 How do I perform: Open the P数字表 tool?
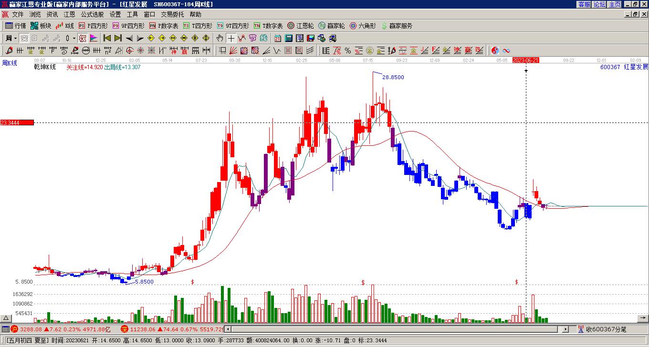coord(163,26)
